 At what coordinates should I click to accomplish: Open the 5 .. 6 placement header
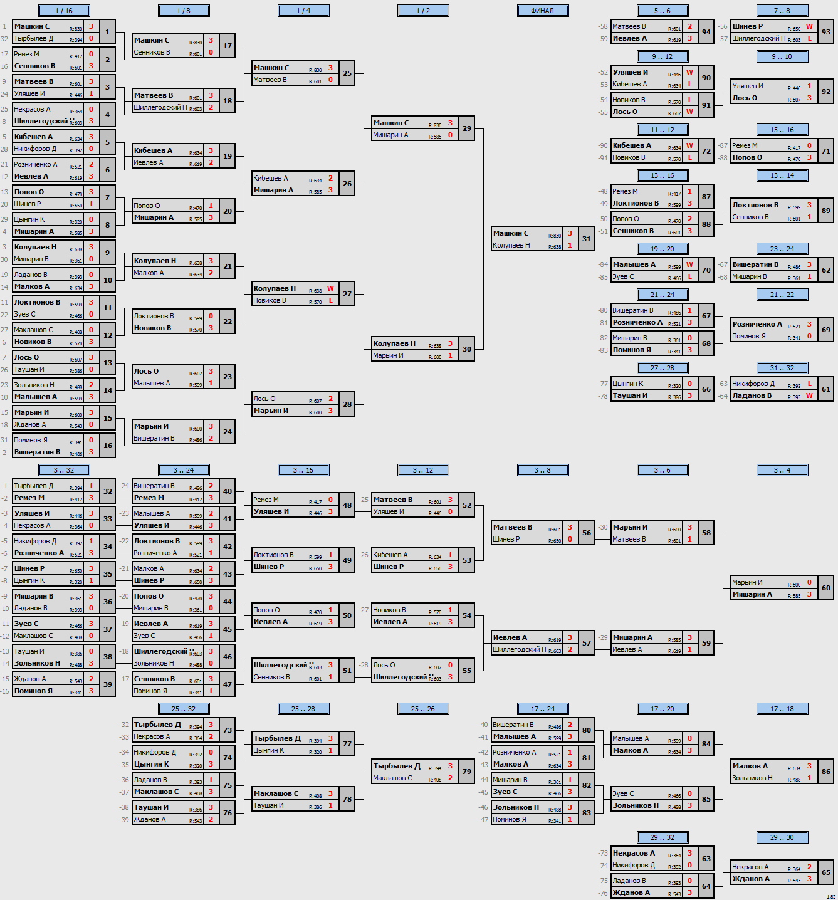[663, 11]
